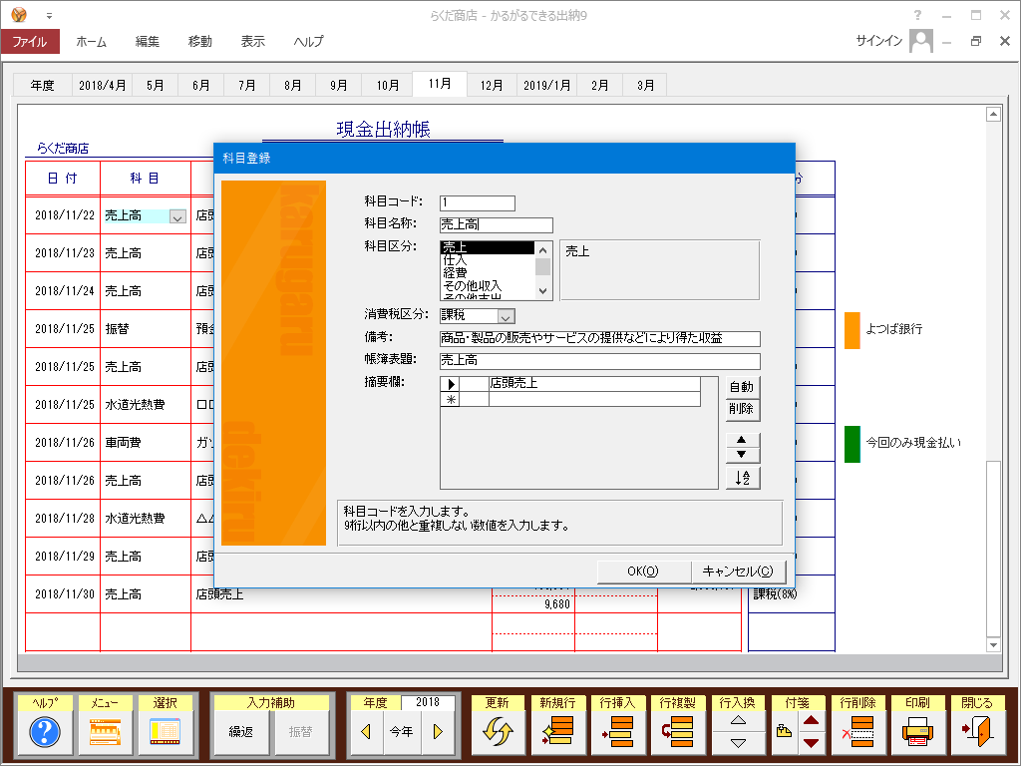This screenshot has width=1021, height=766.
Task: Click the 繰返 input assist button
Action: pyautogui.click(x=241, y=732)
